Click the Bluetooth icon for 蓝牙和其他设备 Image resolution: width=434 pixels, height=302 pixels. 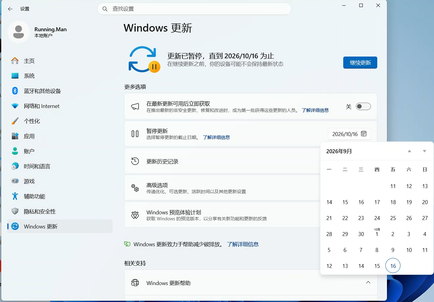(x=15, y=91)
